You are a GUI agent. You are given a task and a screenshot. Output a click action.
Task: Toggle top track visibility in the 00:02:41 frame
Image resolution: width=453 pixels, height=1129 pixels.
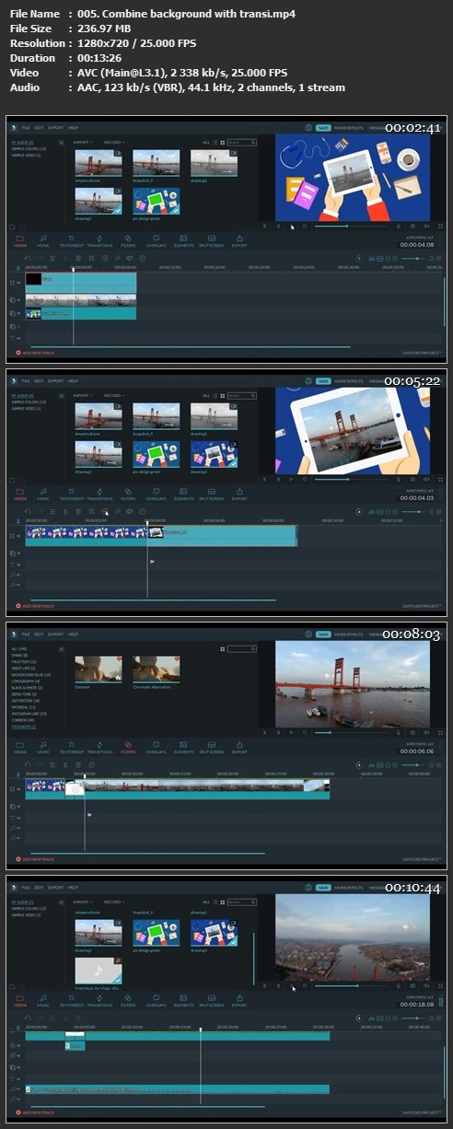click(x=20, y=283)
